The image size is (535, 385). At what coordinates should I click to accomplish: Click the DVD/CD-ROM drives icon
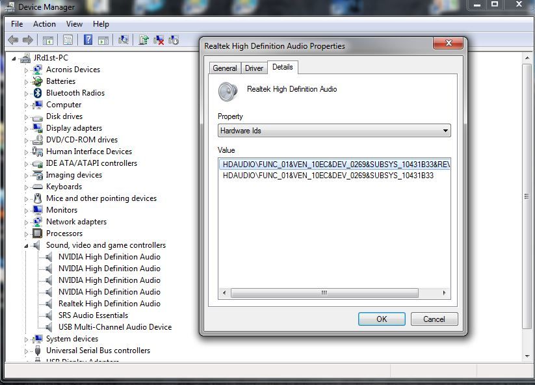tap(37, 140)
